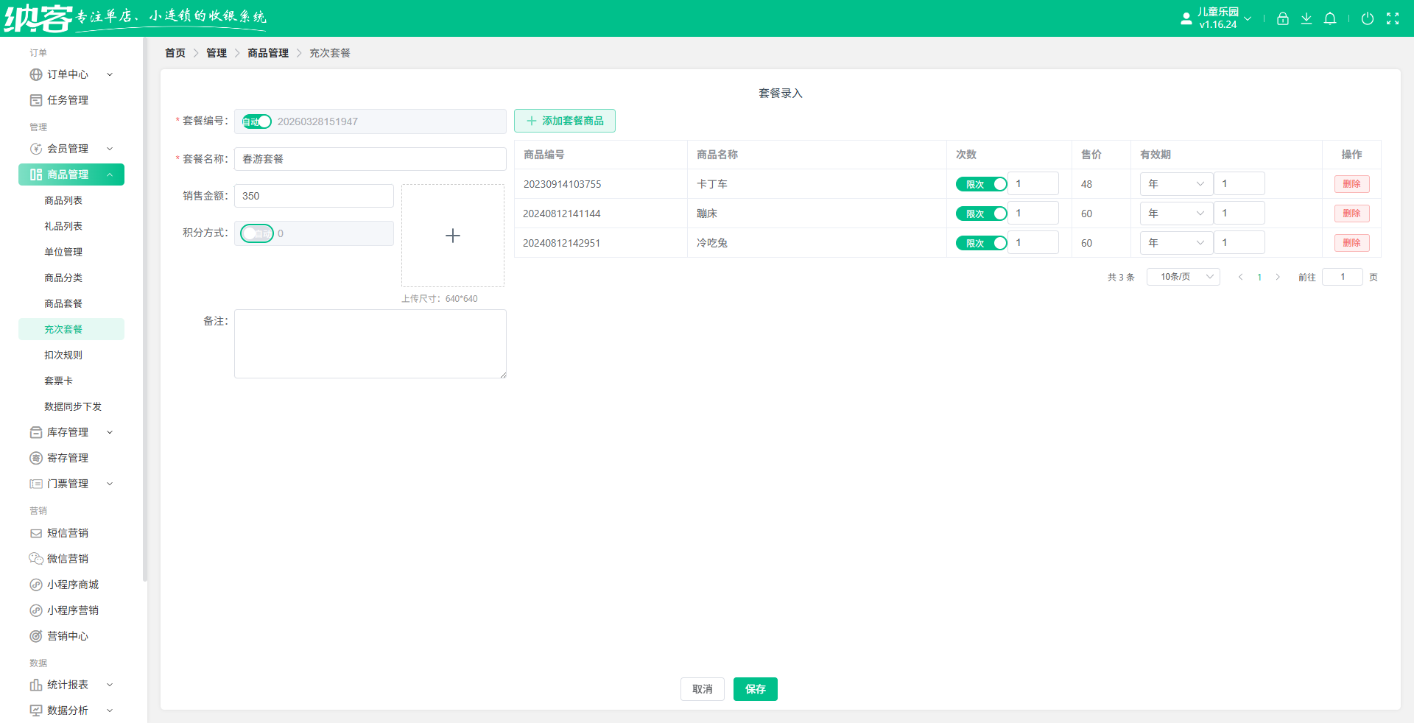The width and height of the screenshot is (1414, 723).
Task: Click the 营销中心 target icon
Action: 35,636
